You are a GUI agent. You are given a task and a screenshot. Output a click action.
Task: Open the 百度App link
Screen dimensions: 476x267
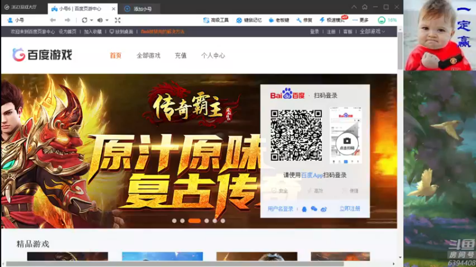coord(312,175)
